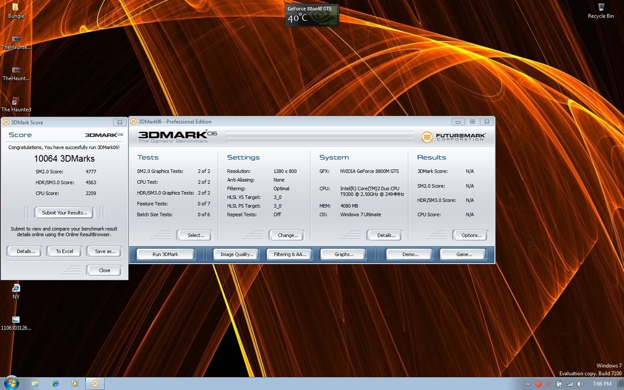The image size is (624, 390).
Task: Open the Windows Start menu orb
Action: coord(11,383)
